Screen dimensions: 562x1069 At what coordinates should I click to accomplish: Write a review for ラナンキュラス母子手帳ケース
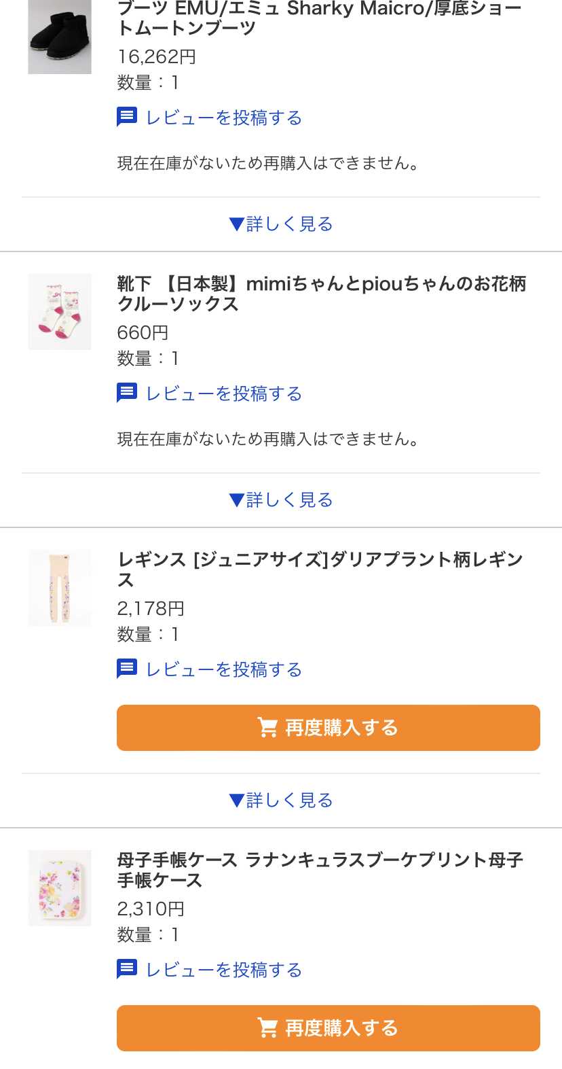pos(224,970)
